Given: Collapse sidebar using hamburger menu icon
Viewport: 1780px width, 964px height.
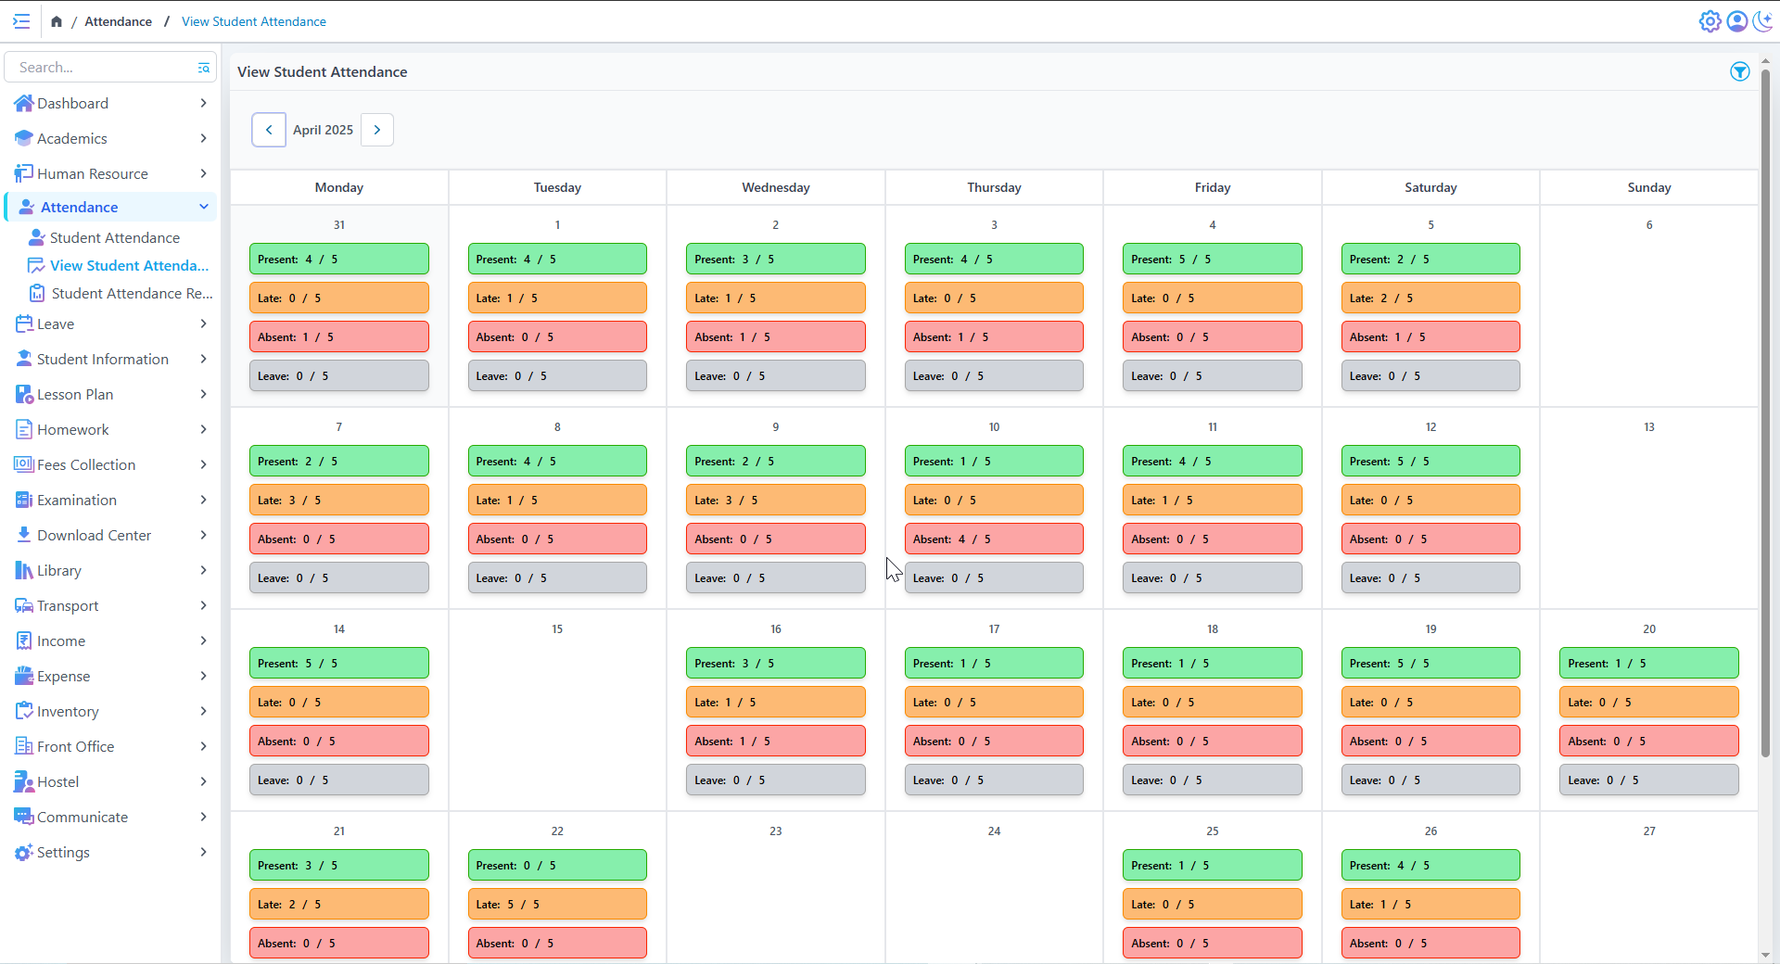Looking at the screenshot, I should pyautogui.click(x=21, y=21).
